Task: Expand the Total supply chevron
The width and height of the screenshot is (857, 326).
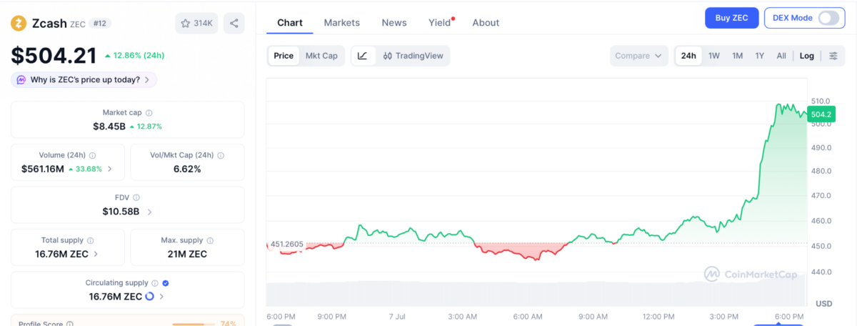Action: (96, 254)
